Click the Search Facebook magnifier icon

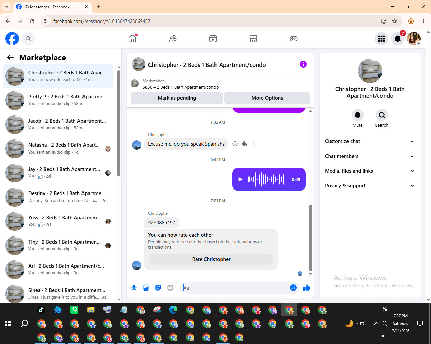[x=28, y=39]
